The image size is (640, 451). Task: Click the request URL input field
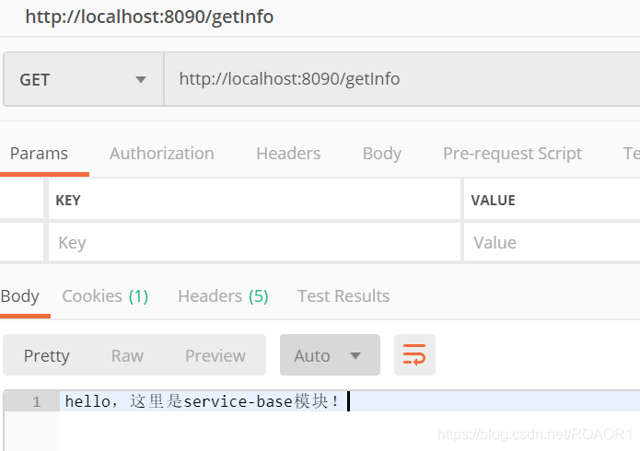402,79
